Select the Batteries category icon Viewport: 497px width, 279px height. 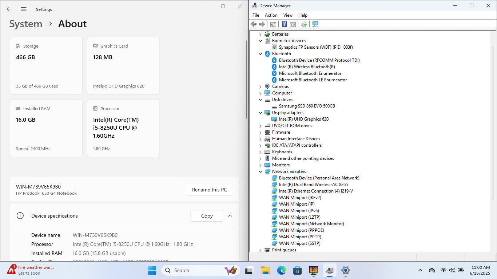(267, 34)
